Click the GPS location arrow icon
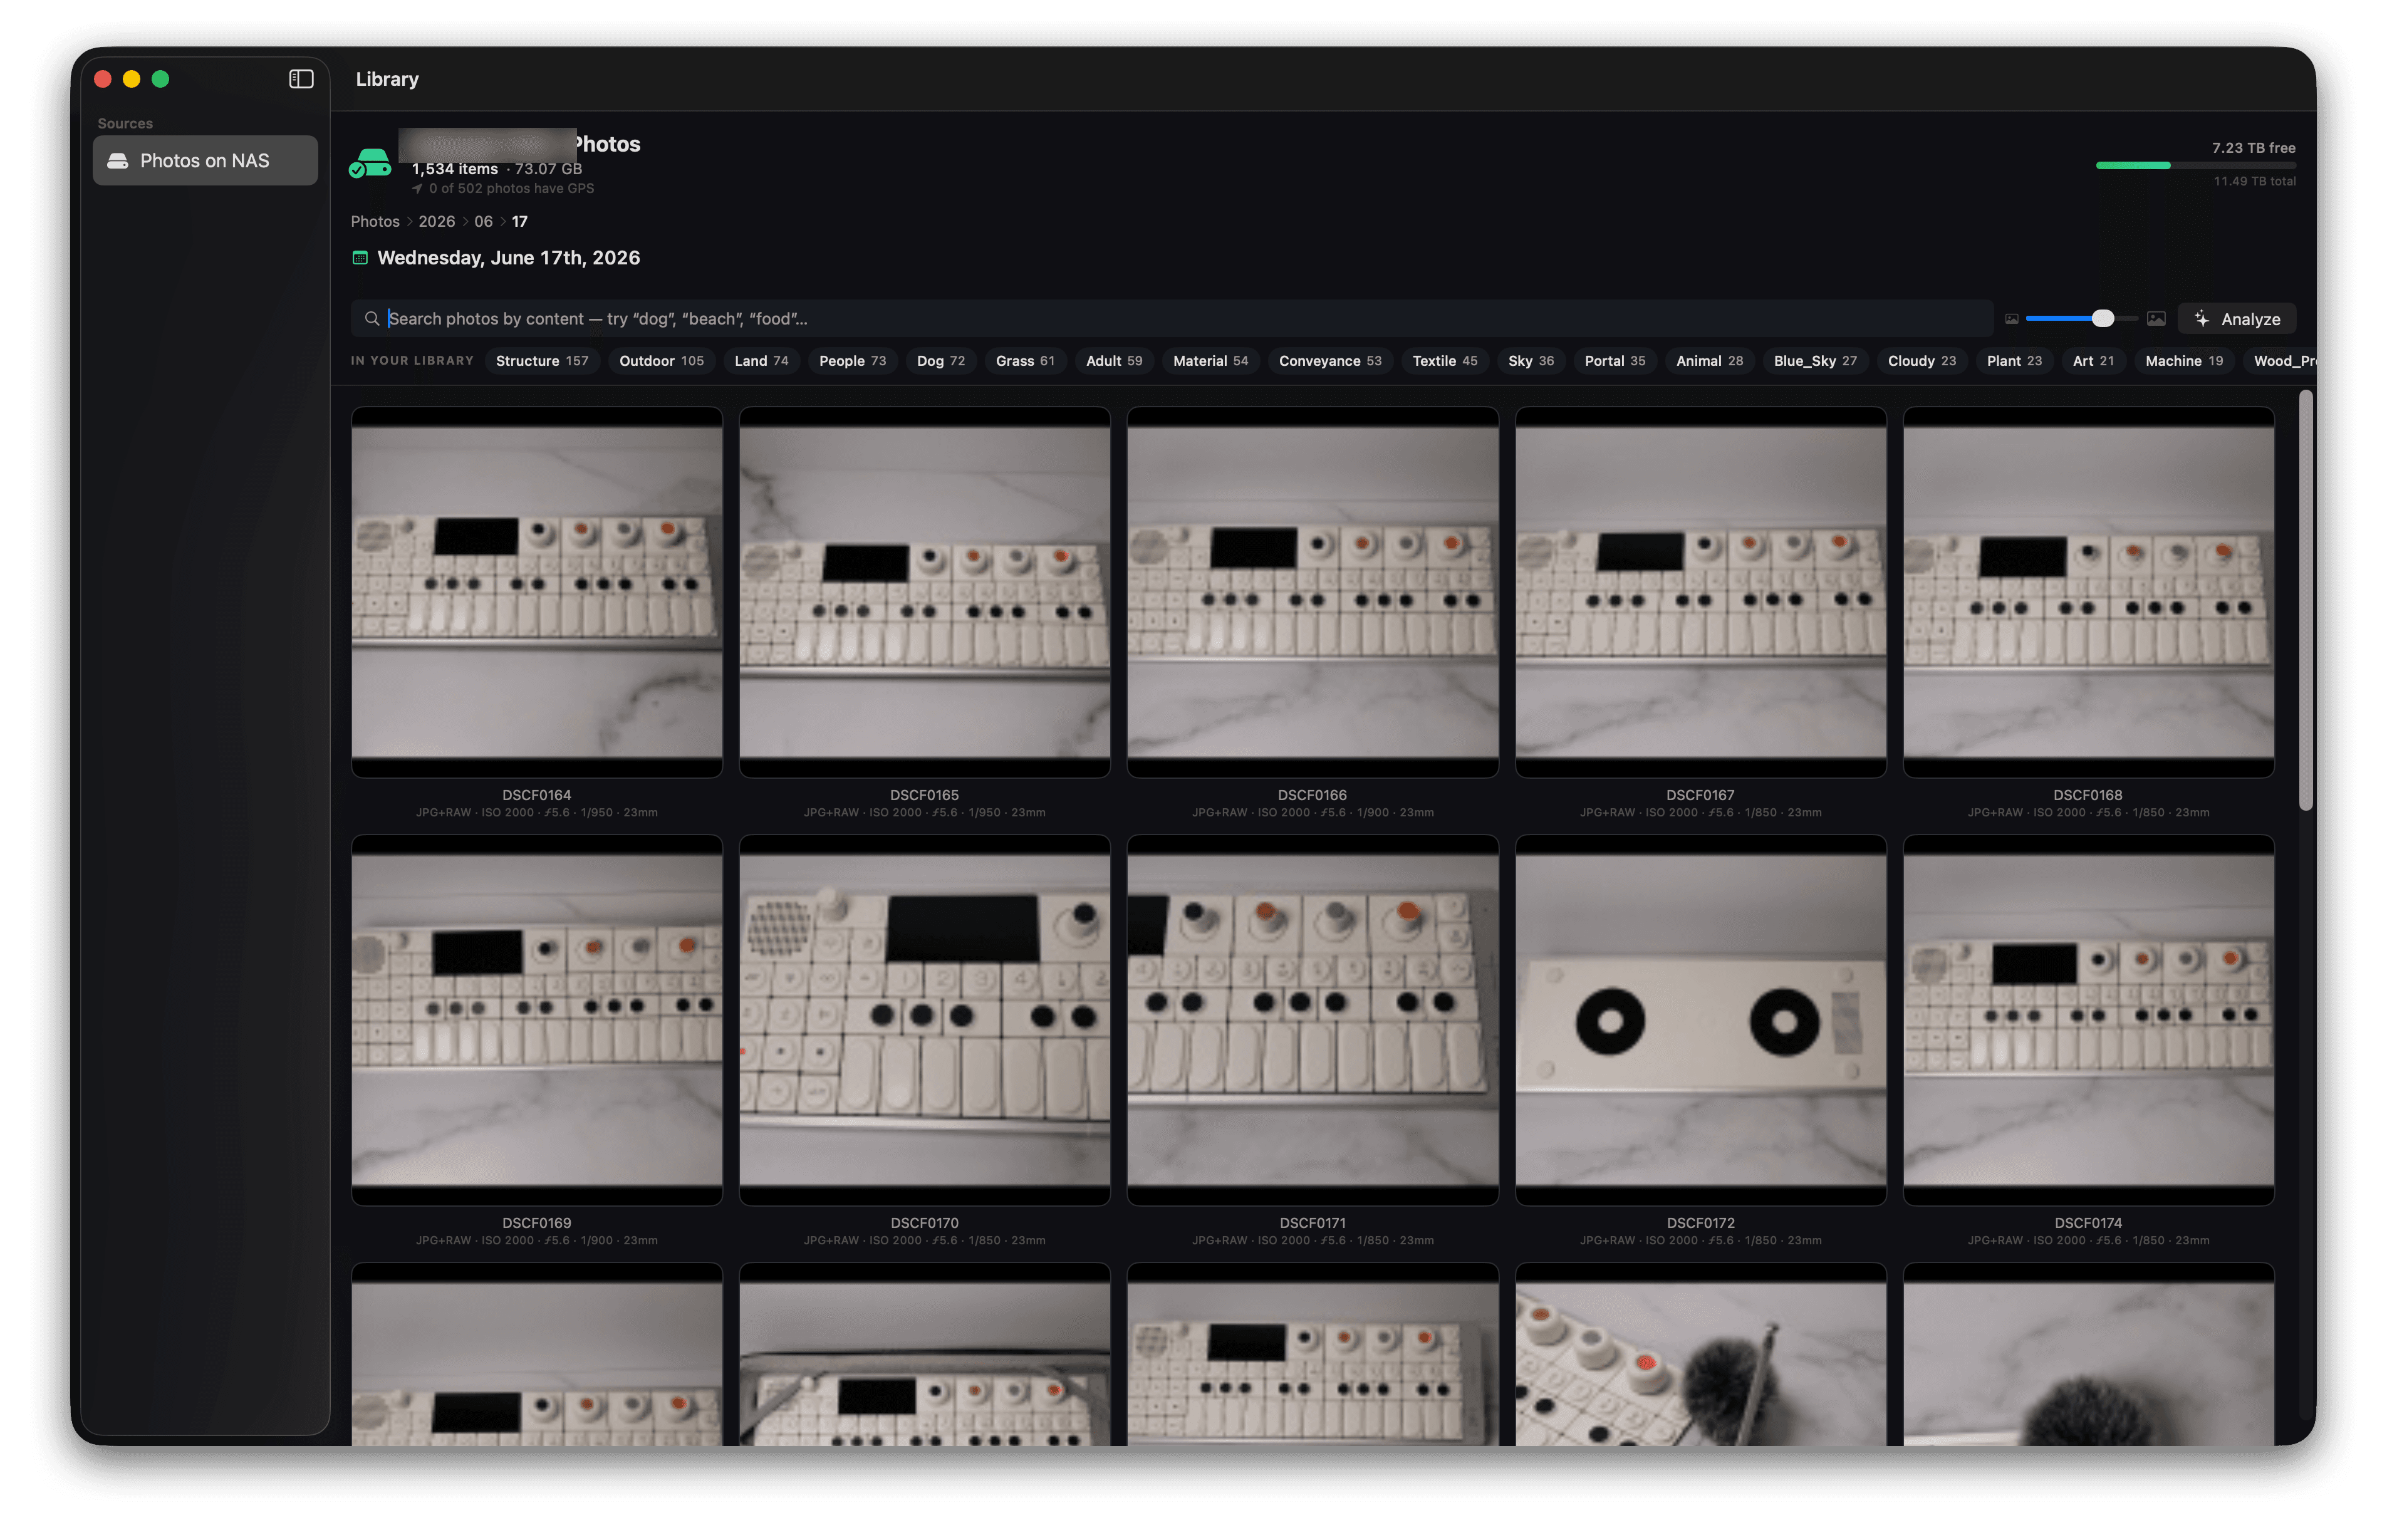The height and width of the screenshot is (1540, 2387). pyautogui.click(x=417, y=189)
